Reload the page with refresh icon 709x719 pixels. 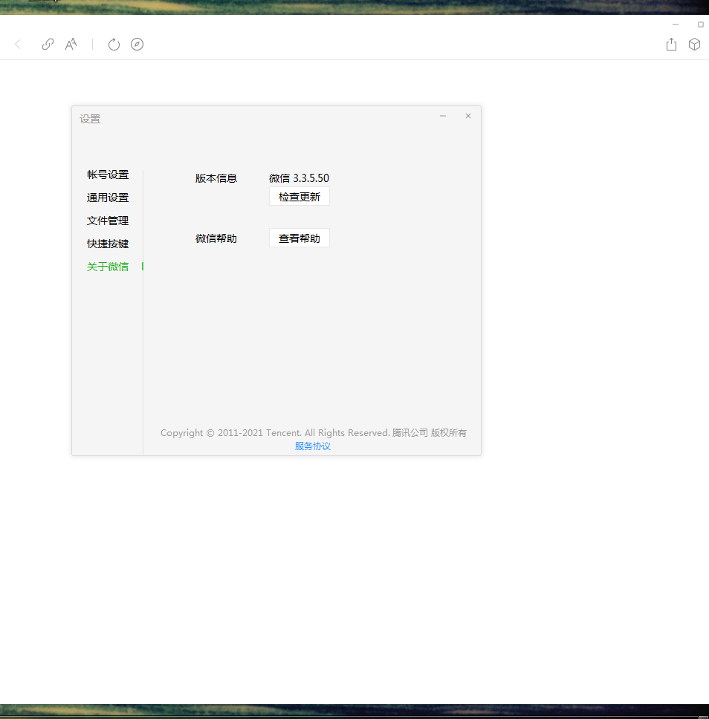click(114, 45)
